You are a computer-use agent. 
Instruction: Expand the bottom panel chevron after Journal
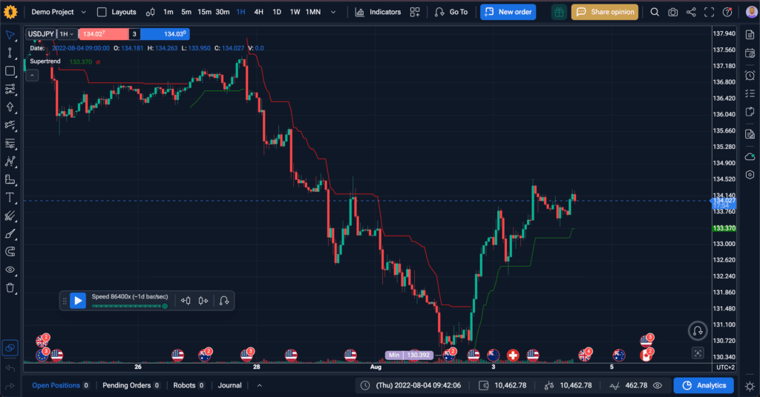[x=259, y=385]
